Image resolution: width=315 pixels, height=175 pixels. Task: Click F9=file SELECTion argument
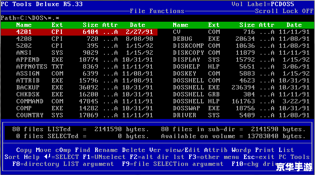[x=173, y=164]
